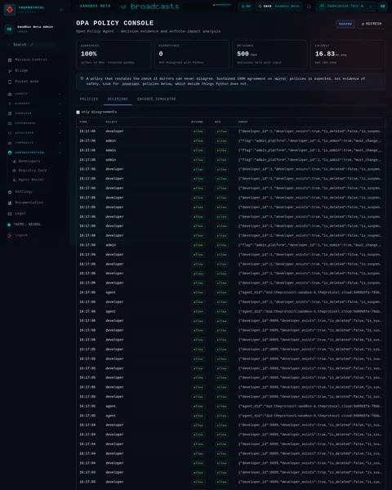Expand the Agents section chevron

60,94
